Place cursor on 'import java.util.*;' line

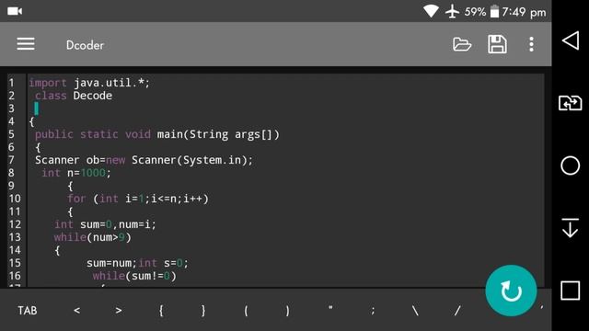pyautogui.click(x=89, y=83)
